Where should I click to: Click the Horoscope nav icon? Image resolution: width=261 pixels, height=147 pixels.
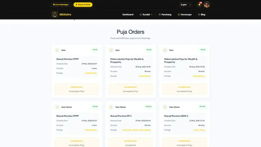[179, 15]
